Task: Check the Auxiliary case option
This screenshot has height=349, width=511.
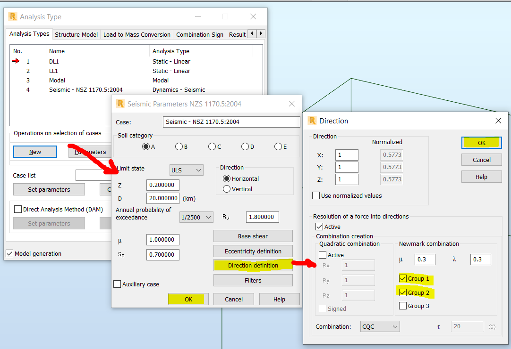Action: [x=117, y=284]
